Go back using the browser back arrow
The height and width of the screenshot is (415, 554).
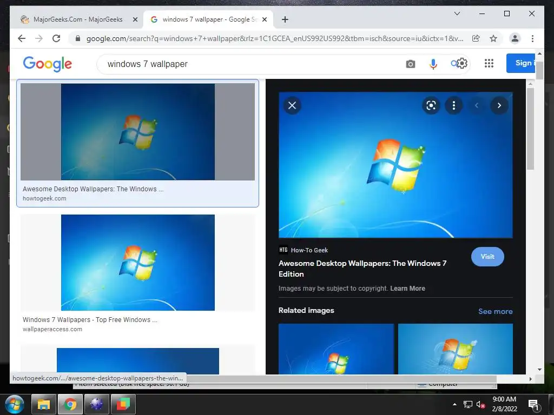point(22,38)
